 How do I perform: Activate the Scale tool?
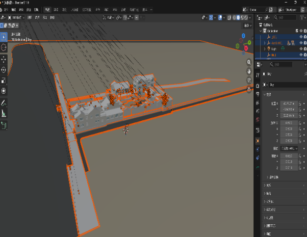4,81
